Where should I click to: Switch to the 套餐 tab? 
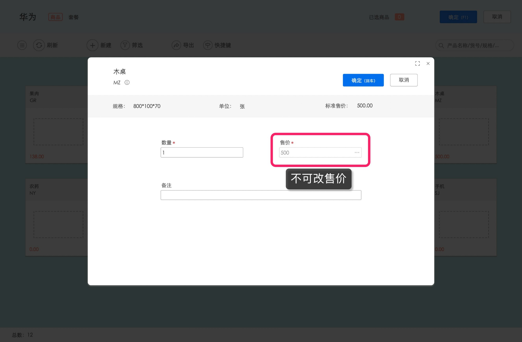point(73,17)
